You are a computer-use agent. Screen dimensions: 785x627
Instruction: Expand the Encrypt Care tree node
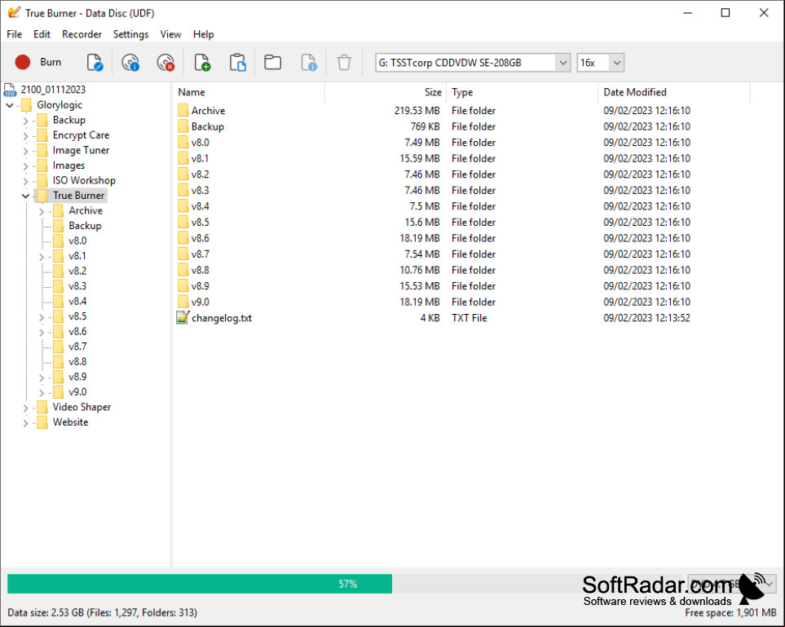click(x=25, y=135)
